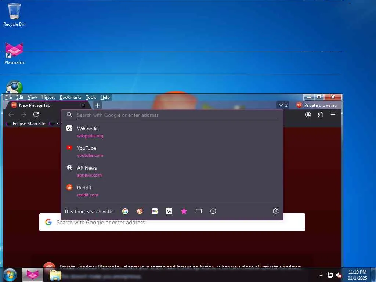The width and height of the screenshot is (376, 282).
Task: Click the Plasmafox taskbar button
Action: (x=33, y=275)
